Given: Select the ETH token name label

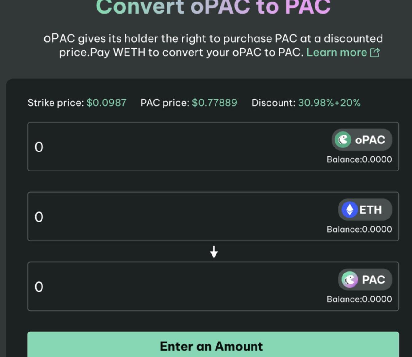Looking at the screenshot, I should [370, 210].
